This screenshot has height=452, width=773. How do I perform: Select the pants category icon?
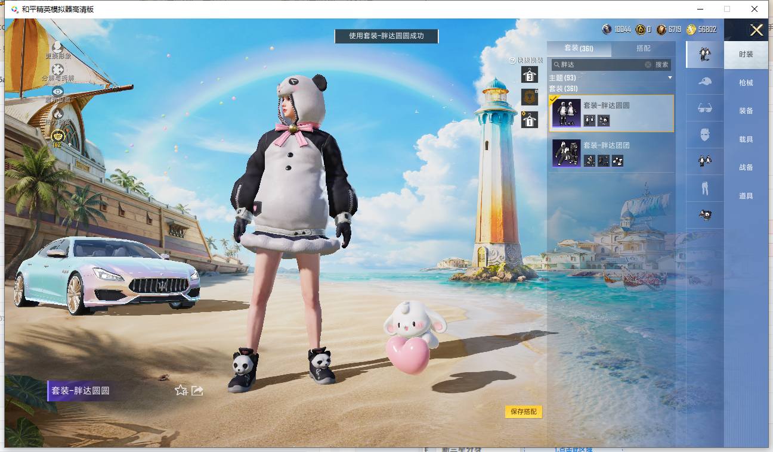[704, 188]
